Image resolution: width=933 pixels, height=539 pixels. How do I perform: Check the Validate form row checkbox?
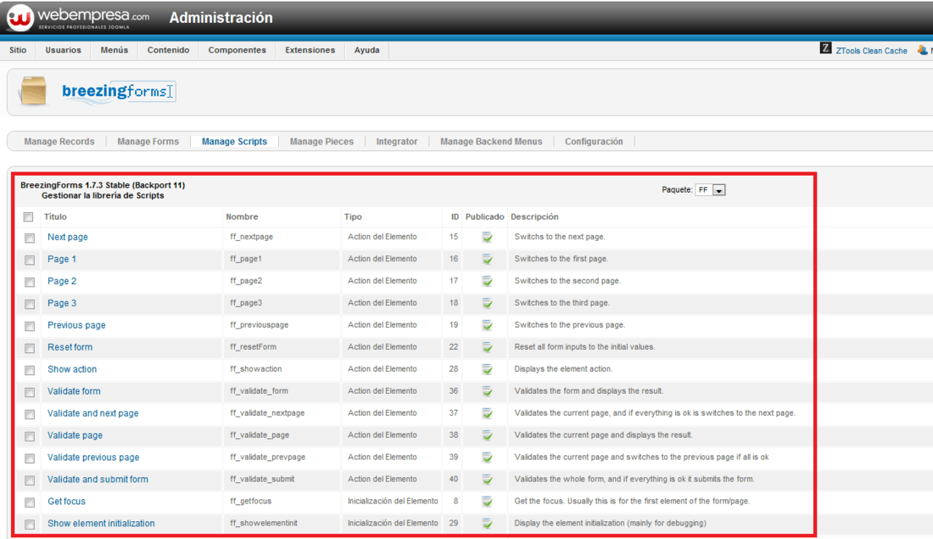pos(30,392)
